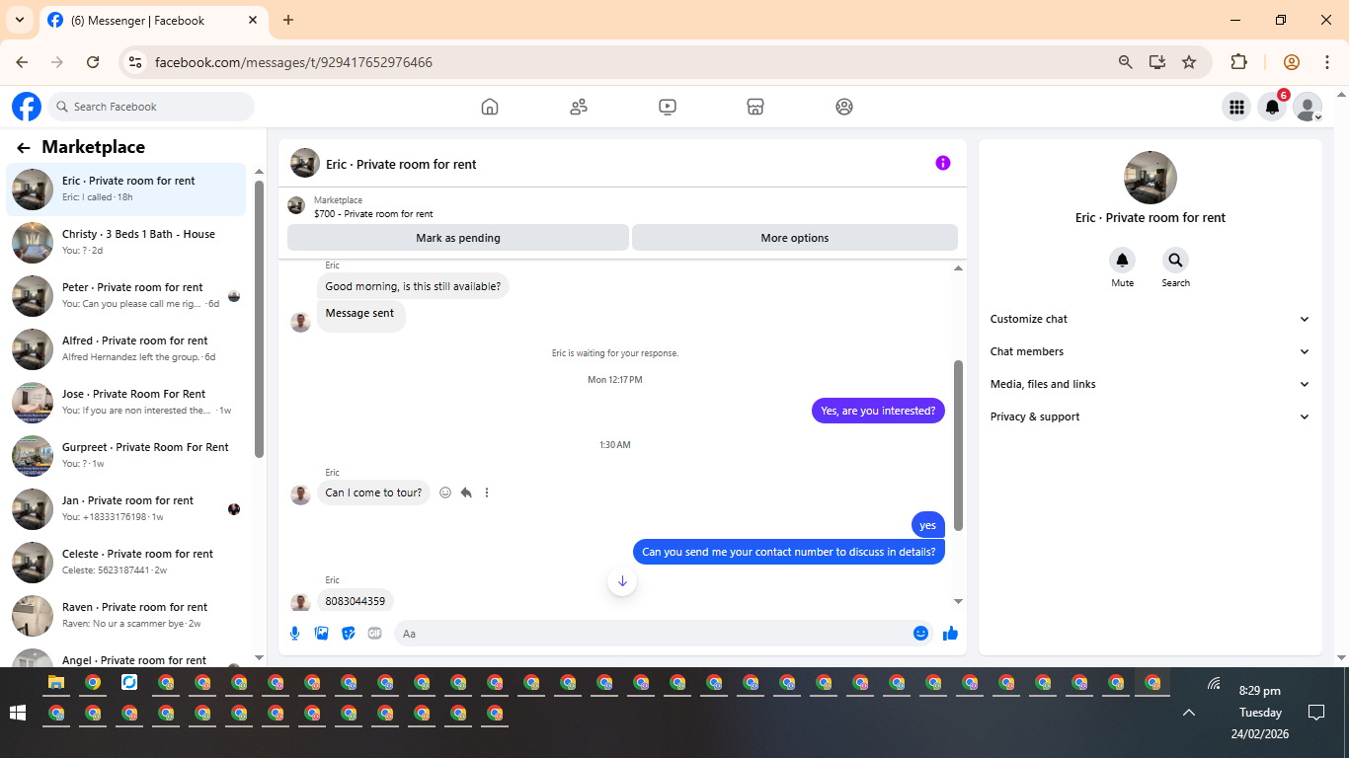Open Eric Private room for rent conversation
1349x758 pixels.
[126, 189]
